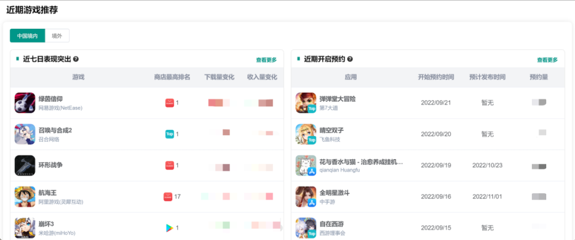The width and height of the screenshot is (575, 240).
Task: Open the 航海王 game icon
Action: coord(25,197)
